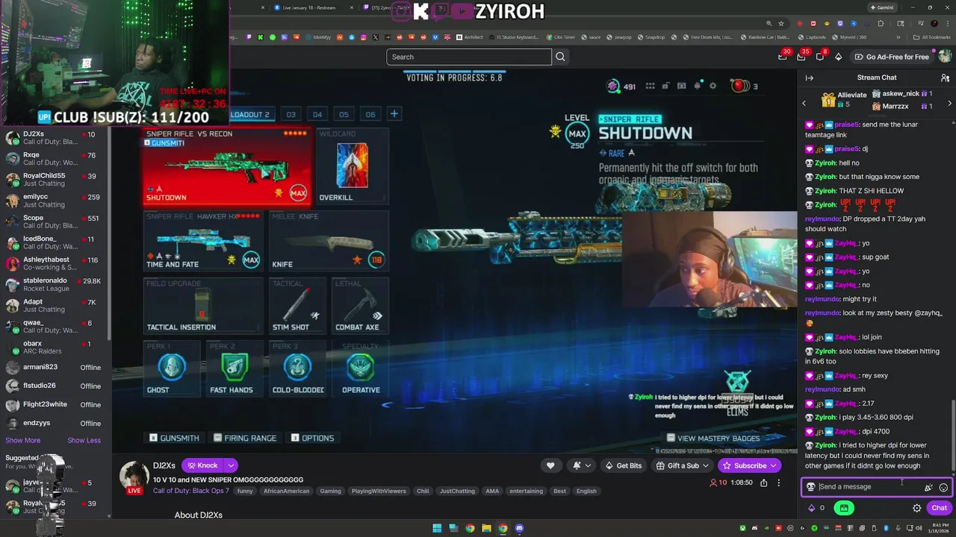Click the entertaining tag
Screen dimensions: 956x537
point(526,491)
